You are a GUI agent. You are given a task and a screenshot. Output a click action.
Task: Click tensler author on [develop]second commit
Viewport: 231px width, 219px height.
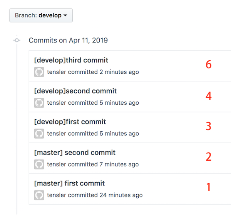(x=57, y=103)
